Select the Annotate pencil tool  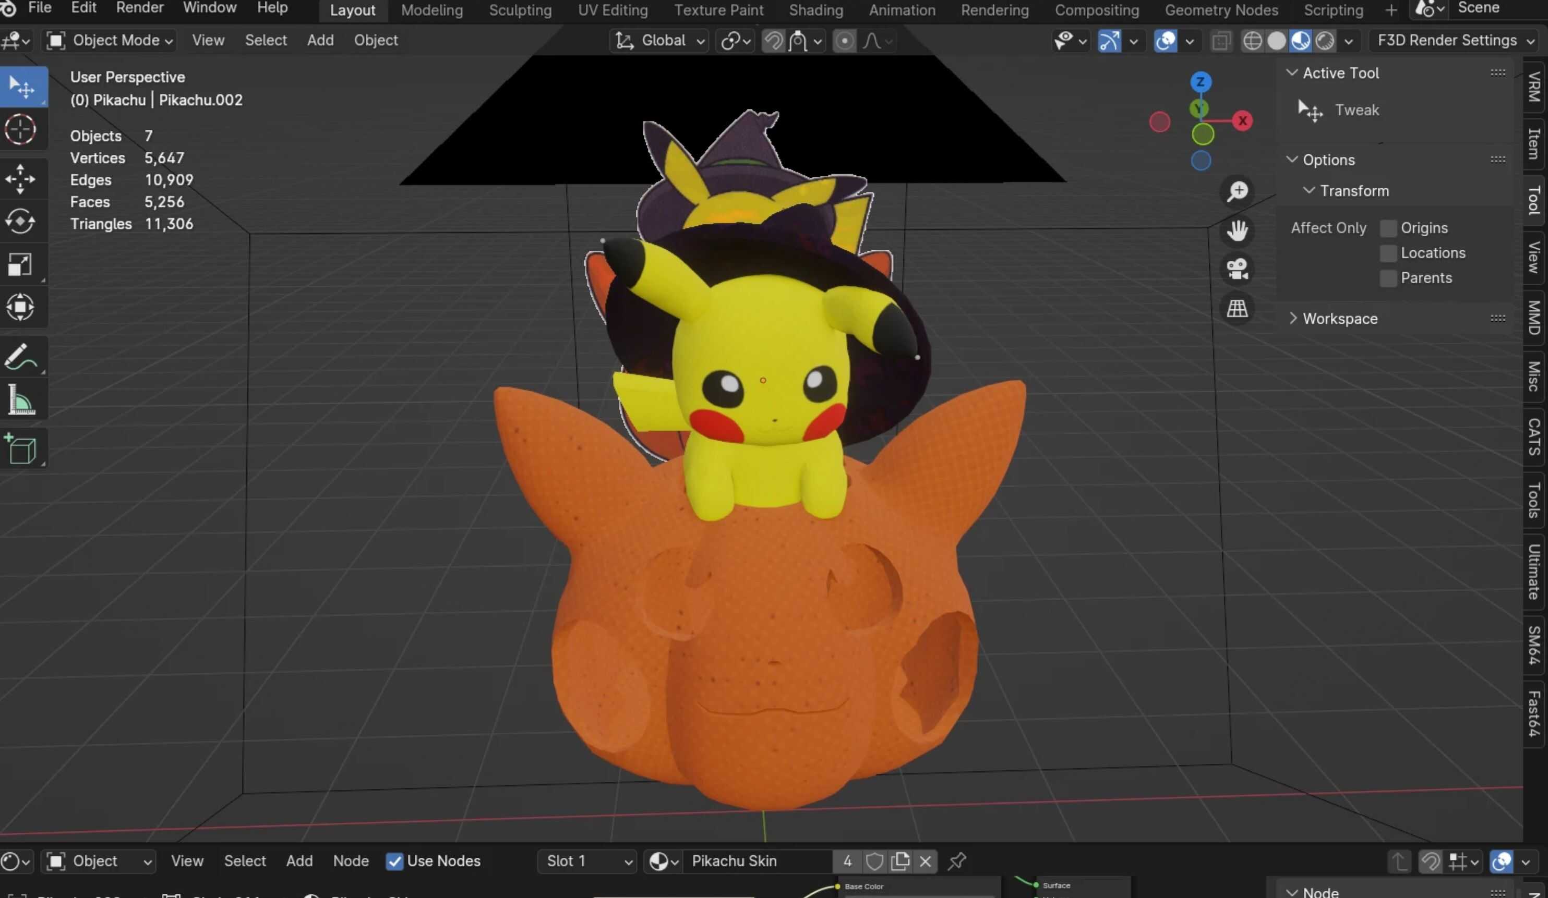(x=21, y=357)
